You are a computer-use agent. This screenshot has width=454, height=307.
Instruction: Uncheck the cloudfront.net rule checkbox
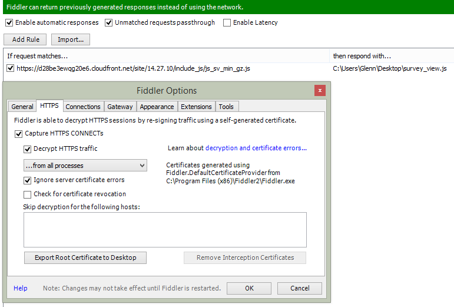tap(11, 68)
